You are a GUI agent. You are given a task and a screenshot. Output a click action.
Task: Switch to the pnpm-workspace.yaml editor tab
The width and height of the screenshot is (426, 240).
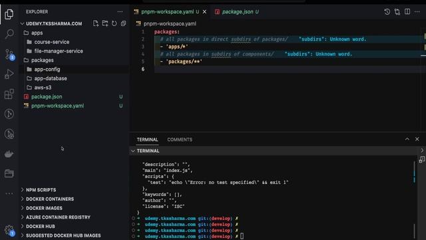click(170, 12)
